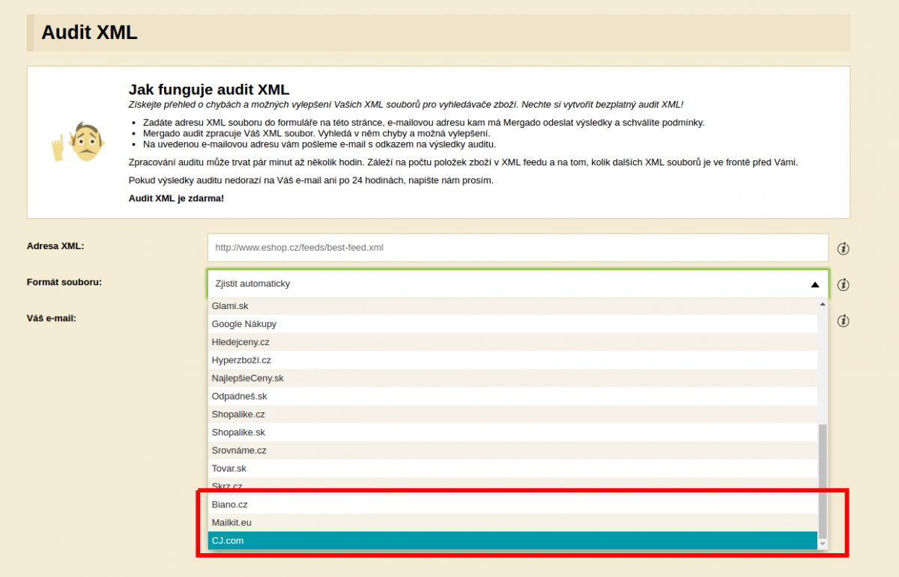Choose NajlepšieCeny.sk from the list
Image resolution: width=899 pixels, height=577 pixels.
[x=512, y=378]
